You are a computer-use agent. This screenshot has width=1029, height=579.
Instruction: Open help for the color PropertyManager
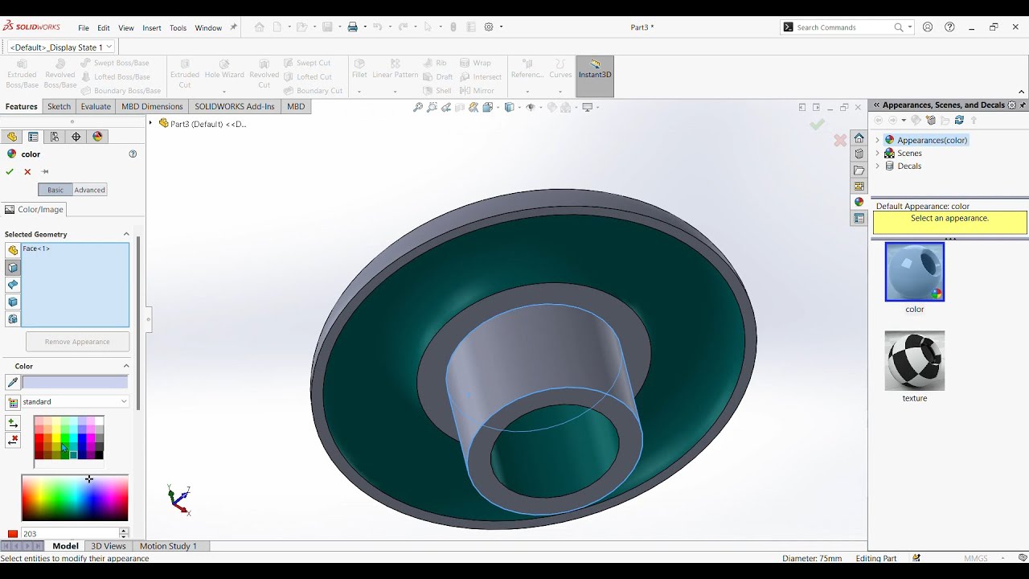(x=133, y=154)
